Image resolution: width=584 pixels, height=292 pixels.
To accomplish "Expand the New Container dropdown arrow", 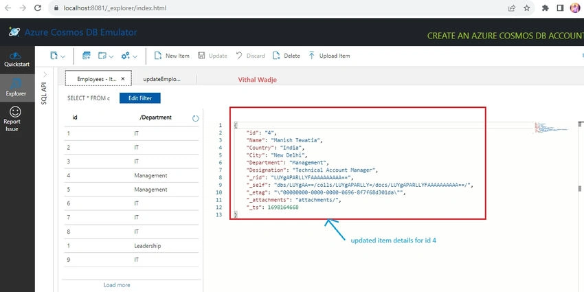I will click(x=63, y=56).
